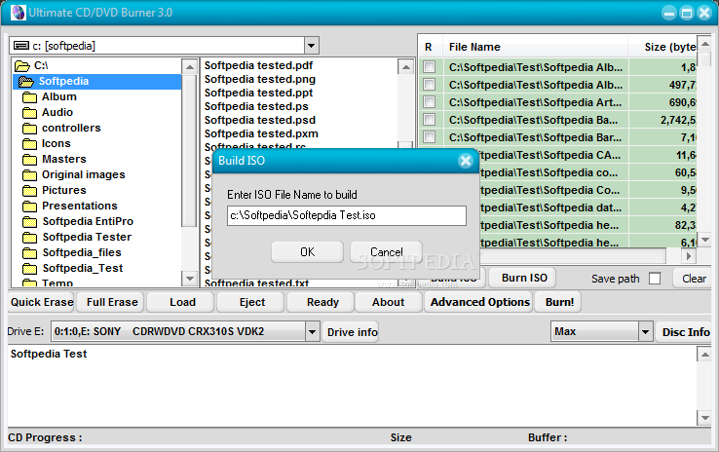The width and height of the screenshot is (719, 452).
Task: Open the About dialog
Action: pos(388,302)
